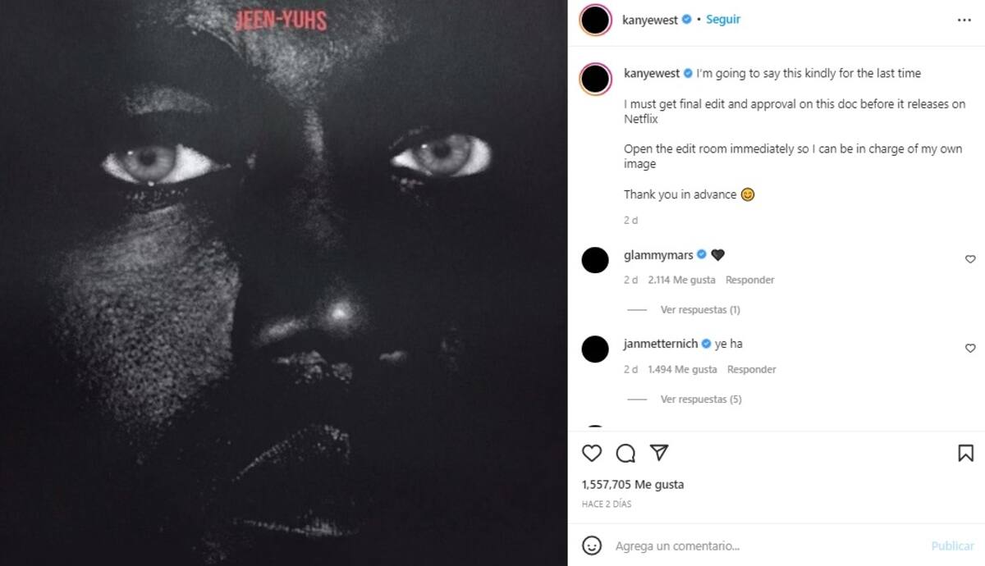This screenshot has width=985, height=566.
Task: Expand 'Ver respuestas (5)' under janmetternich
Action: tap(700, 399)
